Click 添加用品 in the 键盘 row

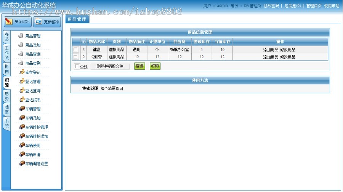tap(271, 50)
